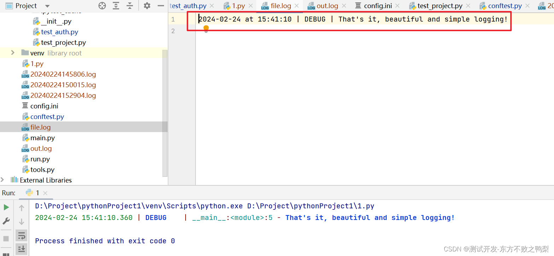
Task: Click the Project tree vertical scrollbar
Action: point(165,113)
